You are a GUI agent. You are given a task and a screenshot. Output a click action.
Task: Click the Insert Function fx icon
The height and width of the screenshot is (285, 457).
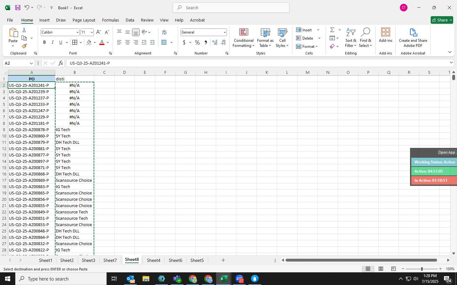[x=61, y=63]
